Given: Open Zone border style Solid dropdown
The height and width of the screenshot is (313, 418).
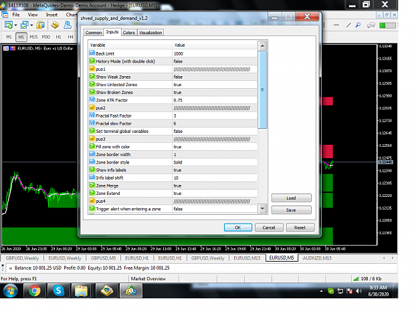Looking at the screenshot, I should coord(215,162).
